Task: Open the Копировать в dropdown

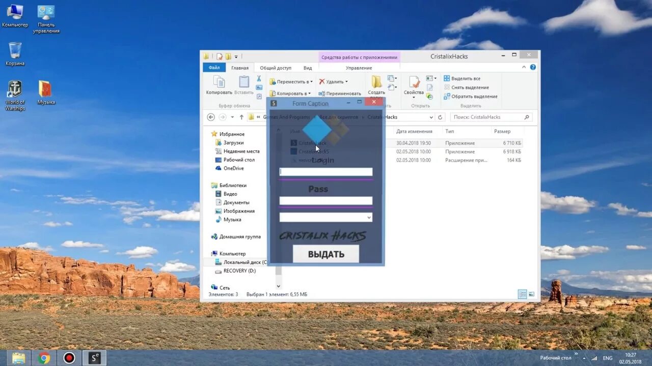Action: pos(290,94)
